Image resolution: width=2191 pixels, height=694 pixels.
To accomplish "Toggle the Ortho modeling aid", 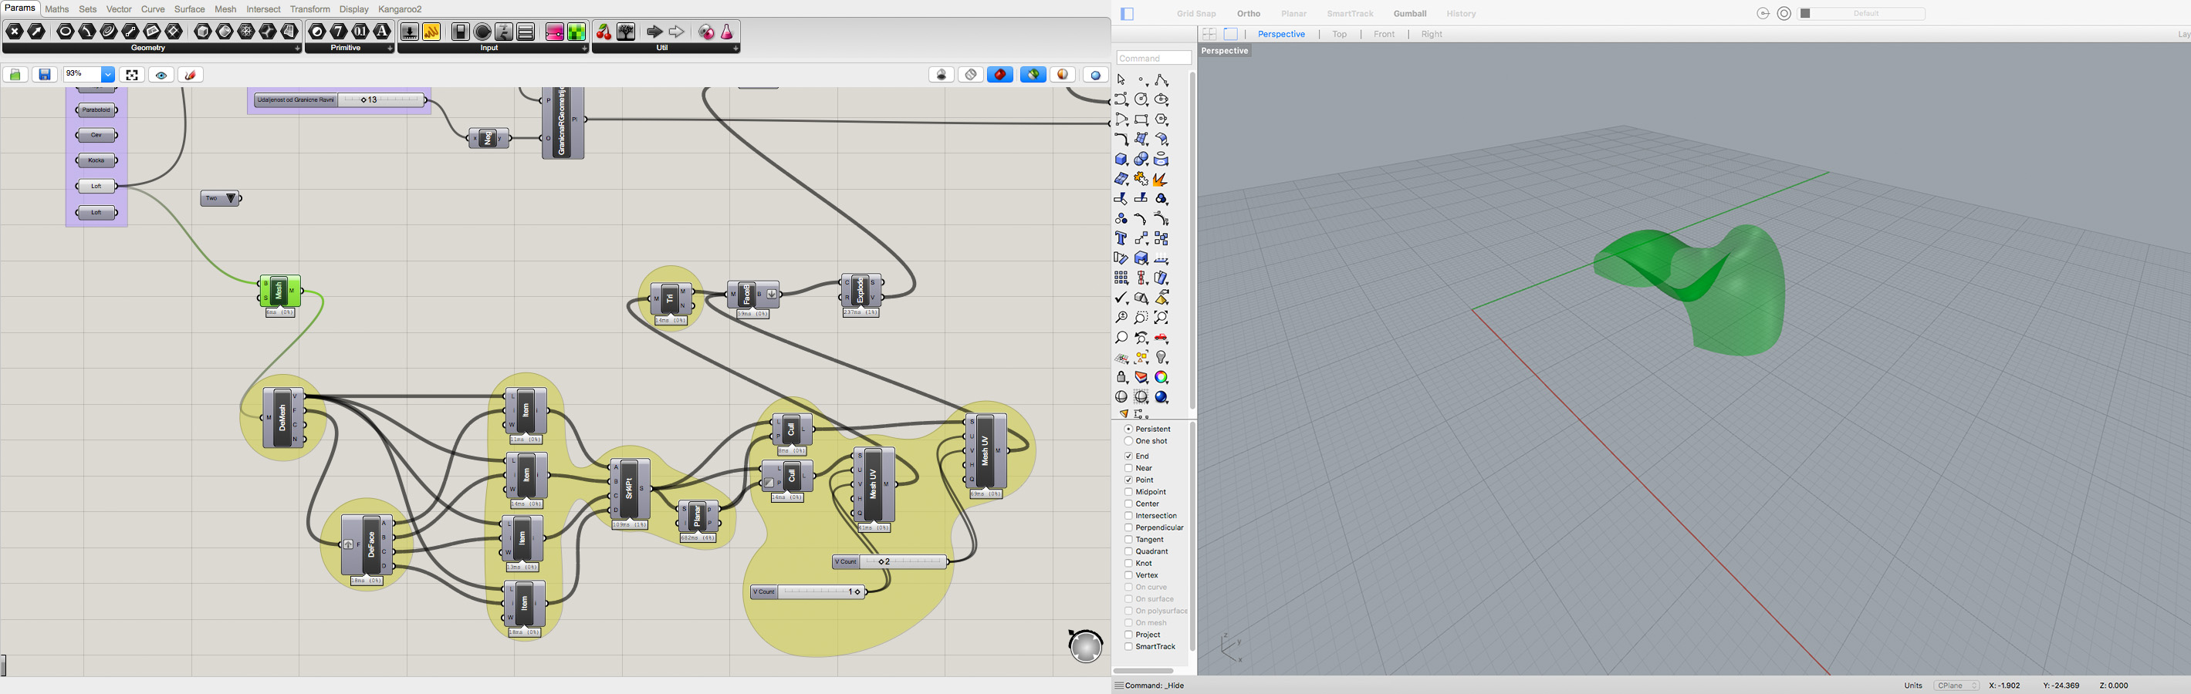I will [x=1249, y=14].
